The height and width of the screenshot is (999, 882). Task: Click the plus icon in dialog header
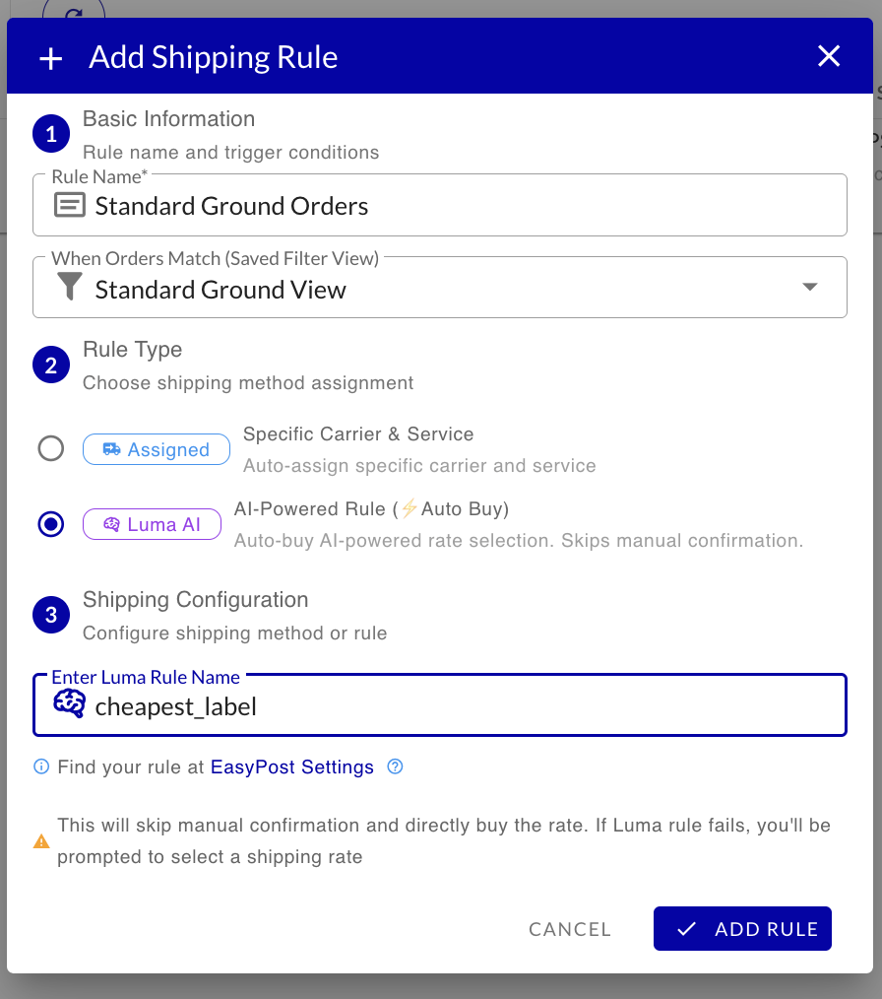pyautogui.click(x=50, y=58)
